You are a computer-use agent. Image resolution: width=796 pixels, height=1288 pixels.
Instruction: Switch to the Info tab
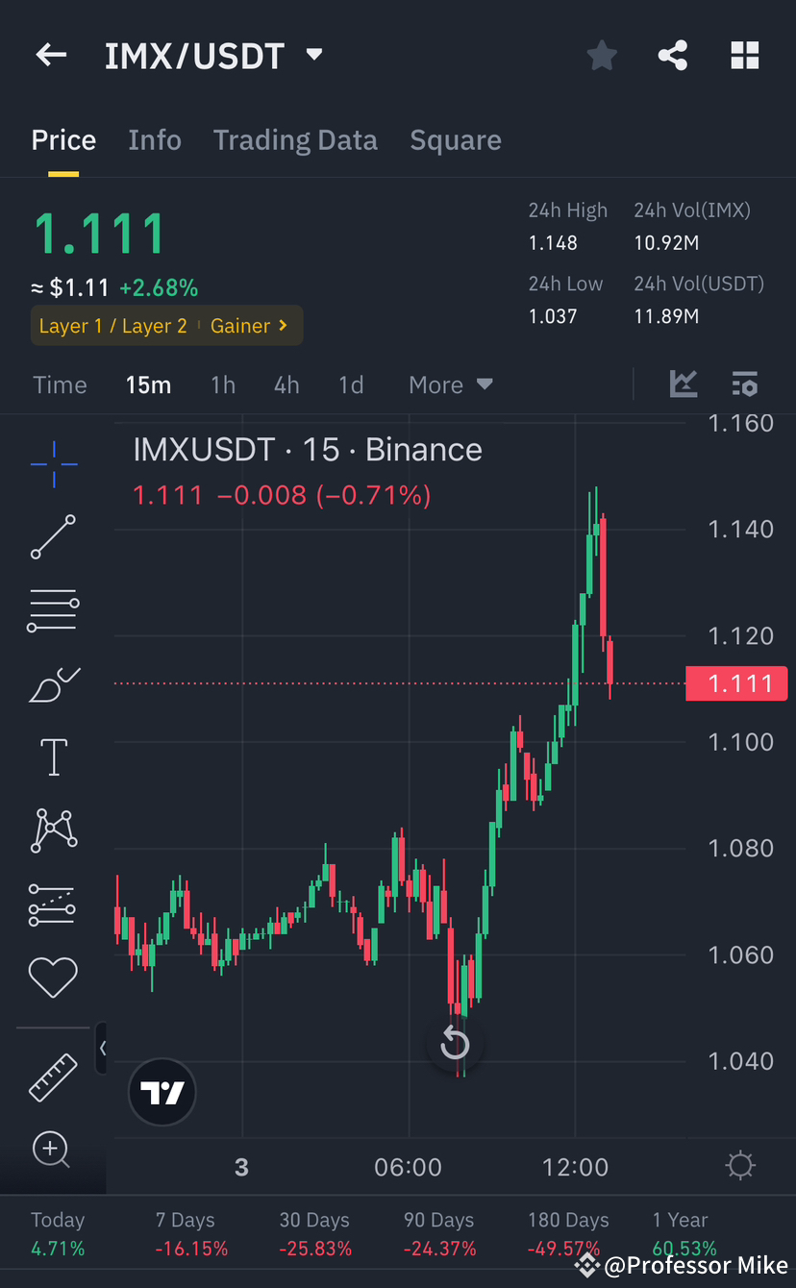point(155,139)
